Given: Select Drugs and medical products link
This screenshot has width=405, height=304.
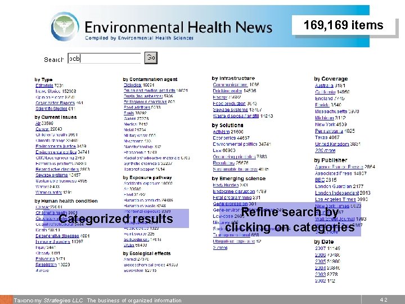Looking at the screenshot, I should [x=149, y=91].
